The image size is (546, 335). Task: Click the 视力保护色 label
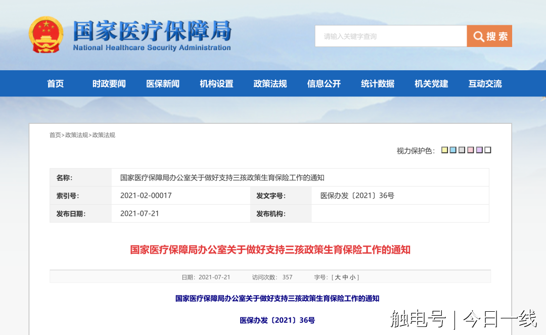click(416, 151)
